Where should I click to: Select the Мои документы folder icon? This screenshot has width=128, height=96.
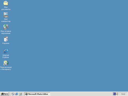(6, 3)
